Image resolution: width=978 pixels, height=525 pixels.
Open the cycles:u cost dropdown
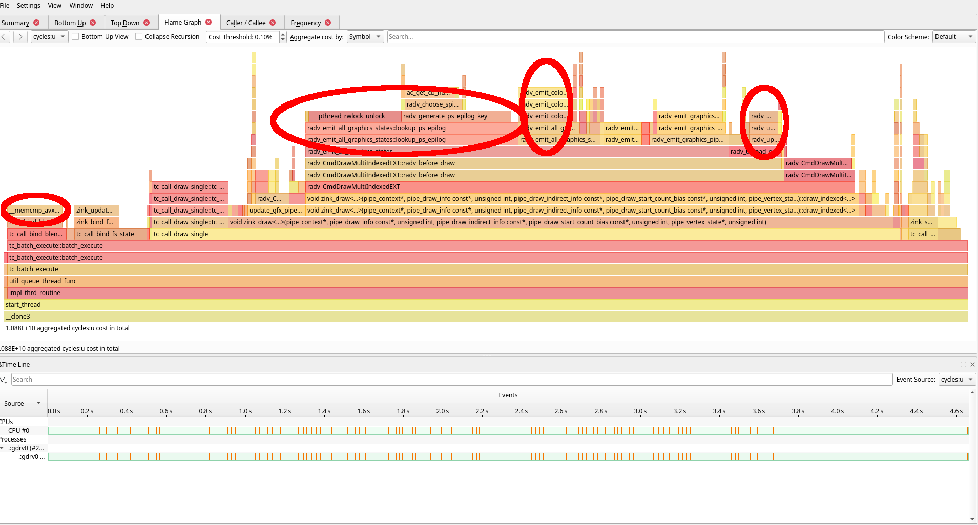coord(50,37)
